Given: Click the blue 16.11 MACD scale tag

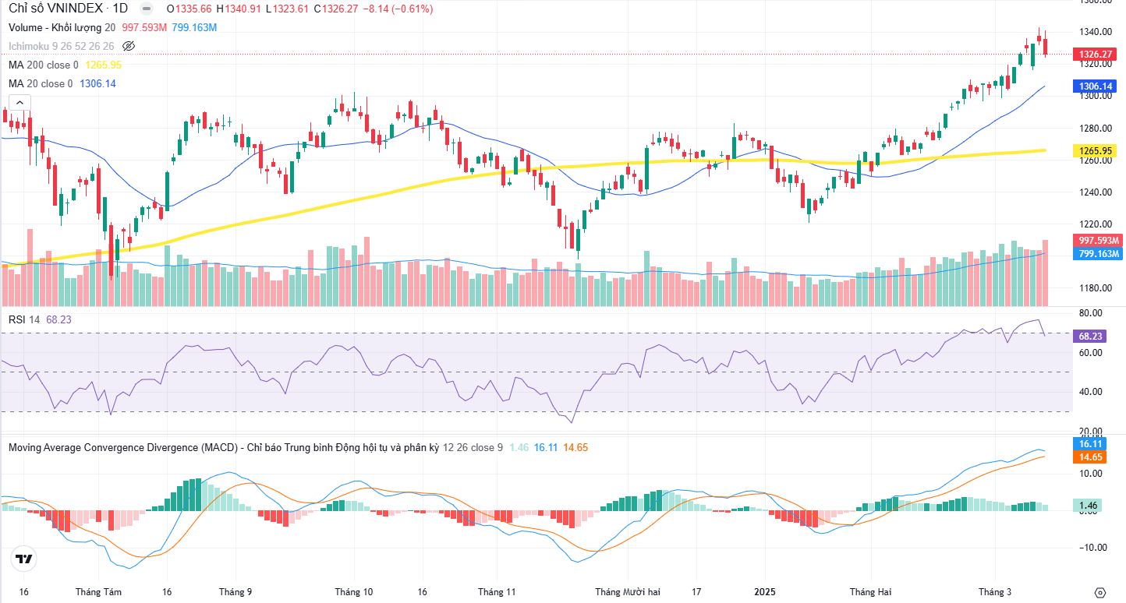Looking at the screenshot, I should 1089,443.
